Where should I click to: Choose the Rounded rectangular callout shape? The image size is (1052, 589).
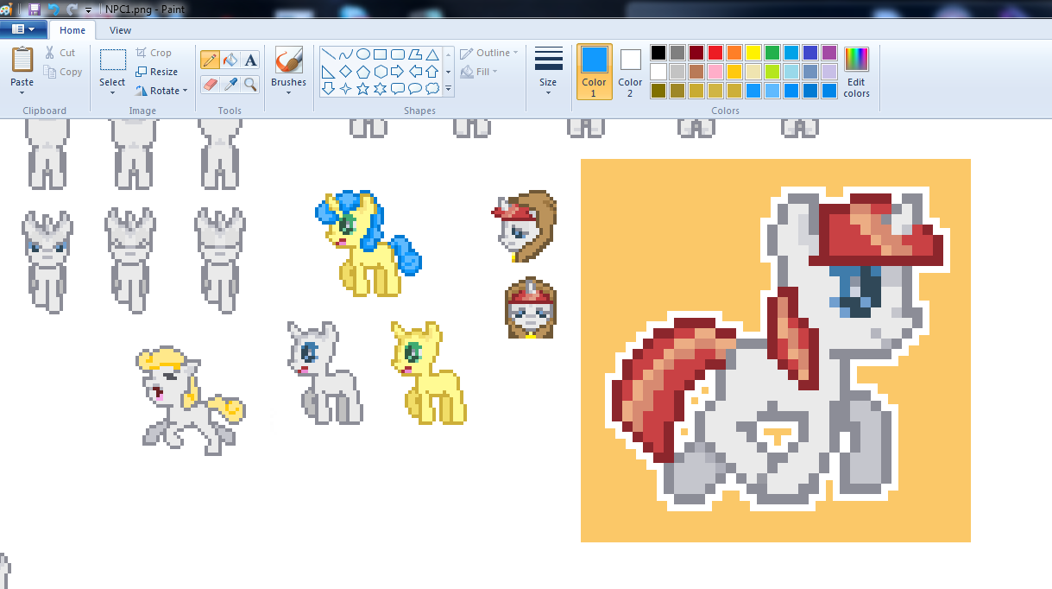point(398,88)
